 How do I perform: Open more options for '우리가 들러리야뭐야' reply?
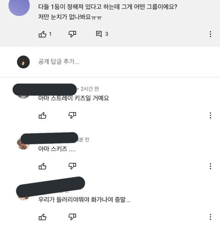pos(210,217)
